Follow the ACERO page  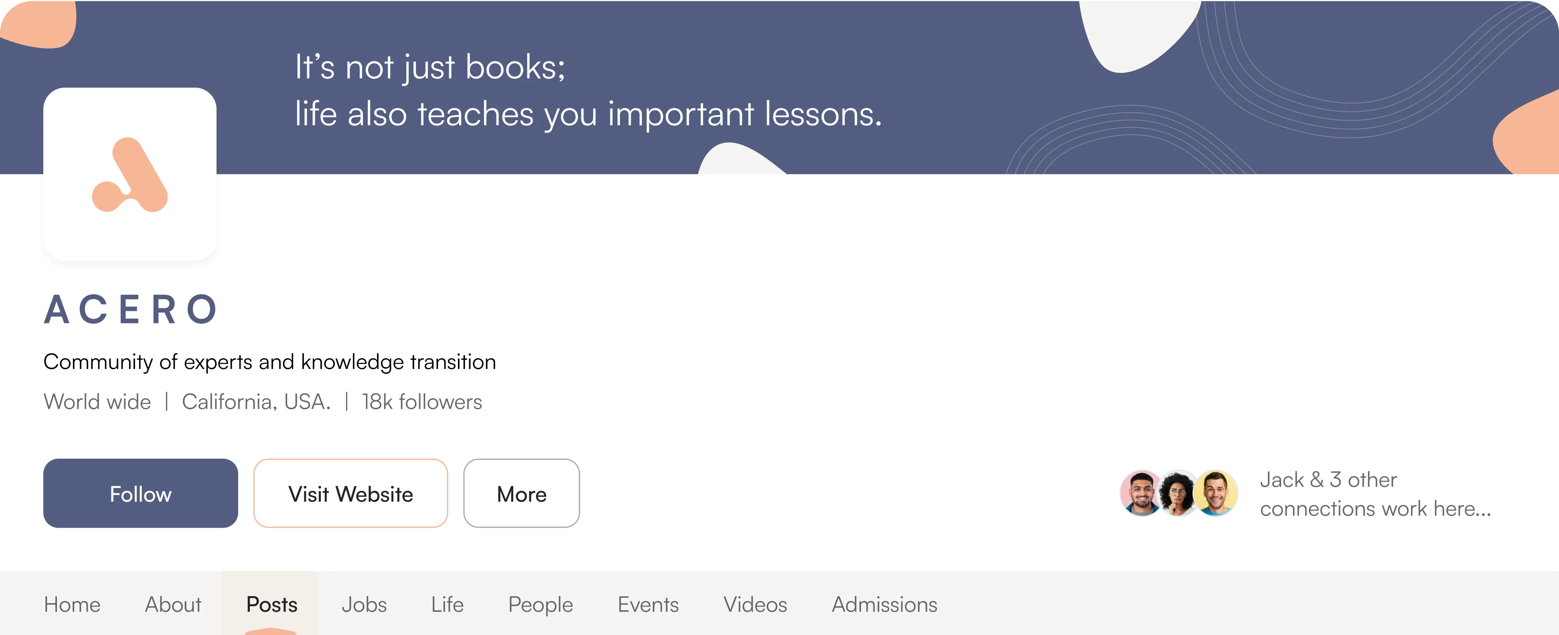click(140, 494)
